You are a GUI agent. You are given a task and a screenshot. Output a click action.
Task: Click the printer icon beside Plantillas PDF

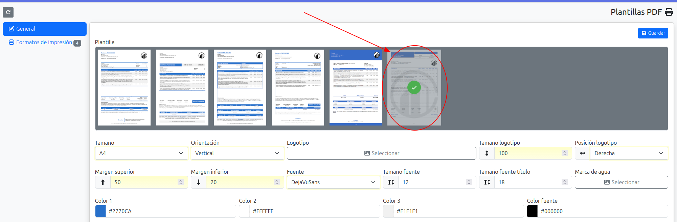pos(669,12)
